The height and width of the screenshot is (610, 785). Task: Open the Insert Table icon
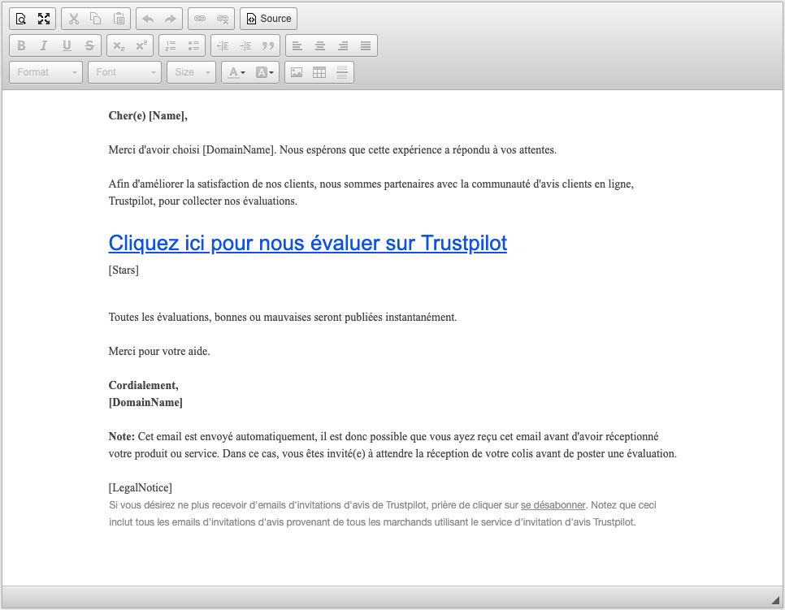pos(319,71)
